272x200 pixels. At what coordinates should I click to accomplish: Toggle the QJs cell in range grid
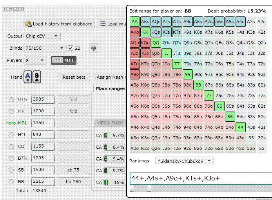coord(166,43)
